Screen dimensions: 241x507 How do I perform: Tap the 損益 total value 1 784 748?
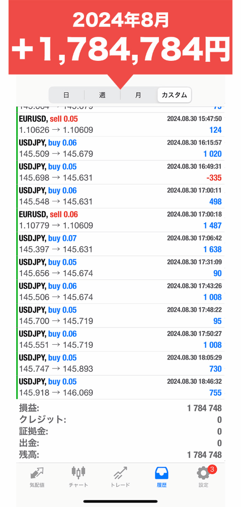coord(205,408)
